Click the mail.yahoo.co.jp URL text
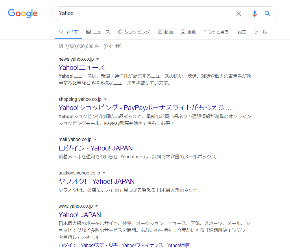Image resolution: width=290 pixels, height=249 pixels. pos(75,140)
